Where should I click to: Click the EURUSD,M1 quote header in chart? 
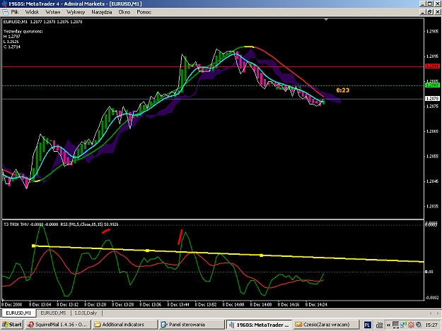pos(43,22)
